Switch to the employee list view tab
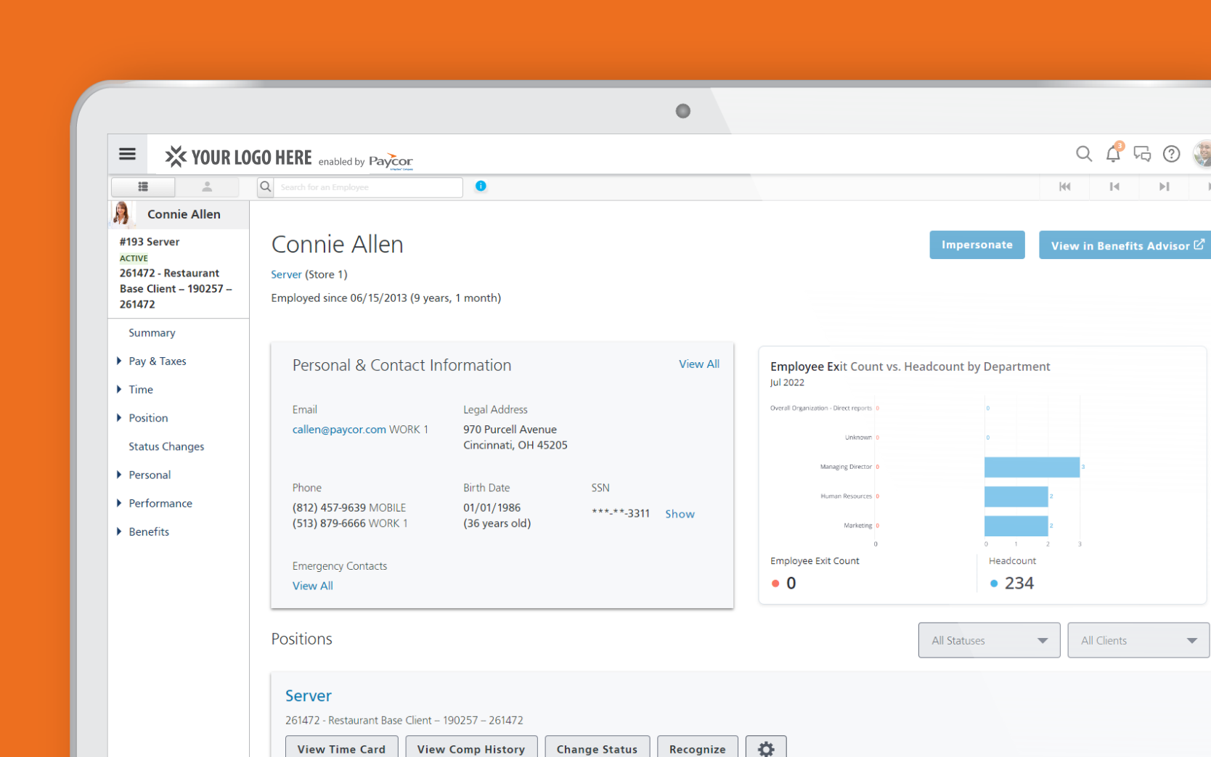The height and width of the screenshot is (757, 1211). [143, 187]
